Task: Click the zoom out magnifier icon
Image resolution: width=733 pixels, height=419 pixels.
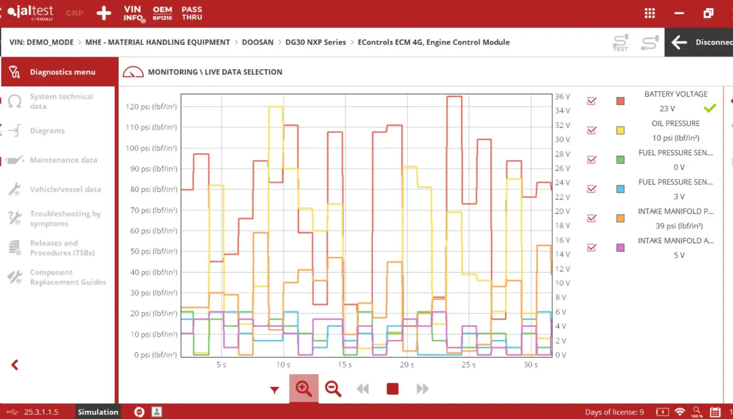Action: coord(333,389)
